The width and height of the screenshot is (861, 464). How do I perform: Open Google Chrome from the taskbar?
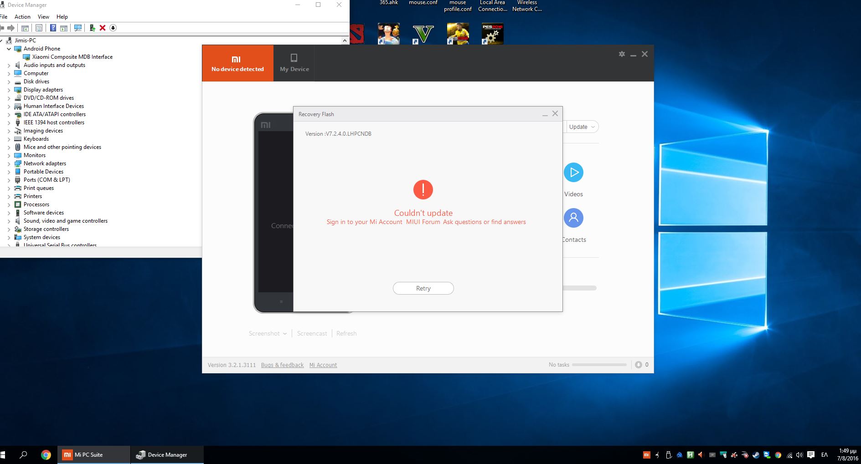[46, 455]
